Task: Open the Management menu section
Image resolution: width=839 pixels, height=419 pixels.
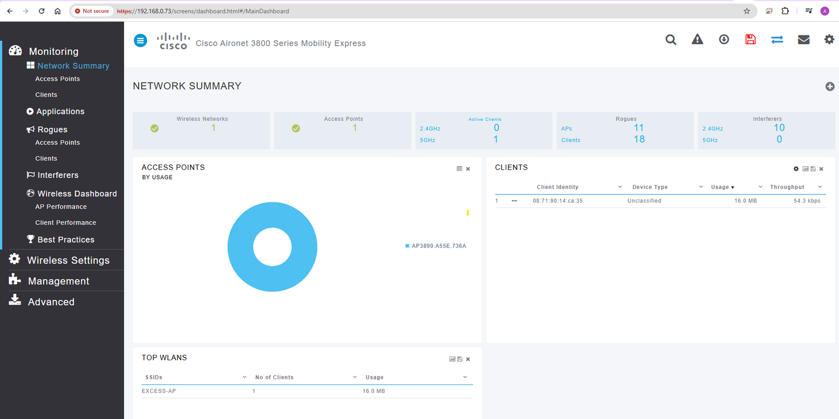Action: click(x=58, y=281)
